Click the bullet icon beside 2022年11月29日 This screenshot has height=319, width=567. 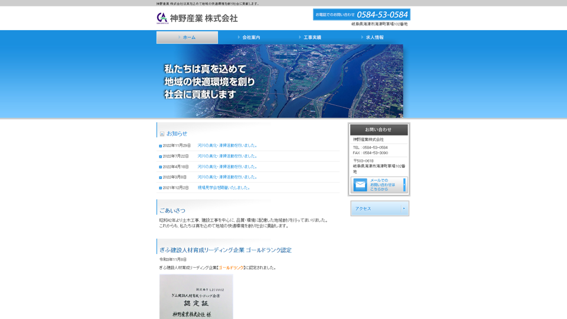(160, 146)
